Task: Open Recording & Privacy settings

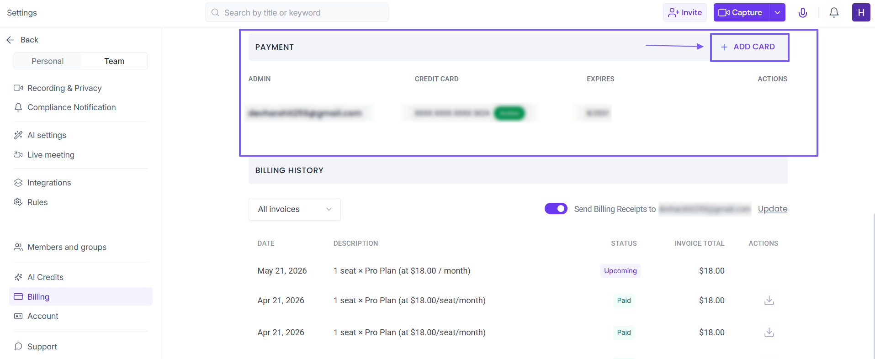Action: 58,88
